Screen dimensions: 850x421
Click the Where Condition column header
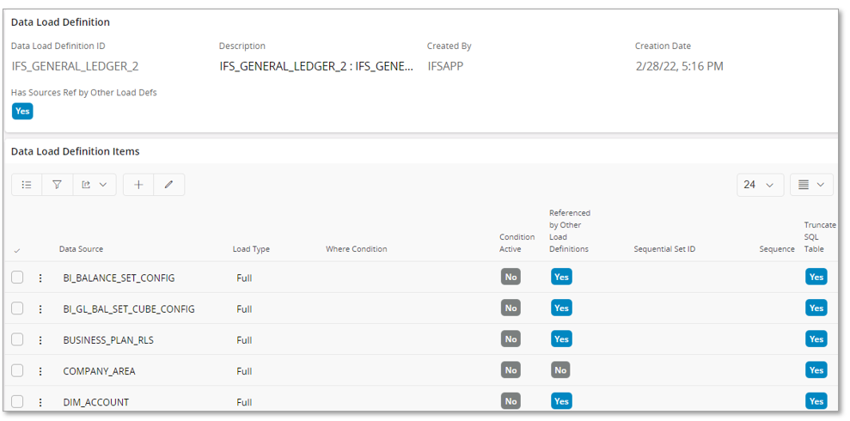pyautogui.click(x=356, y=249)
